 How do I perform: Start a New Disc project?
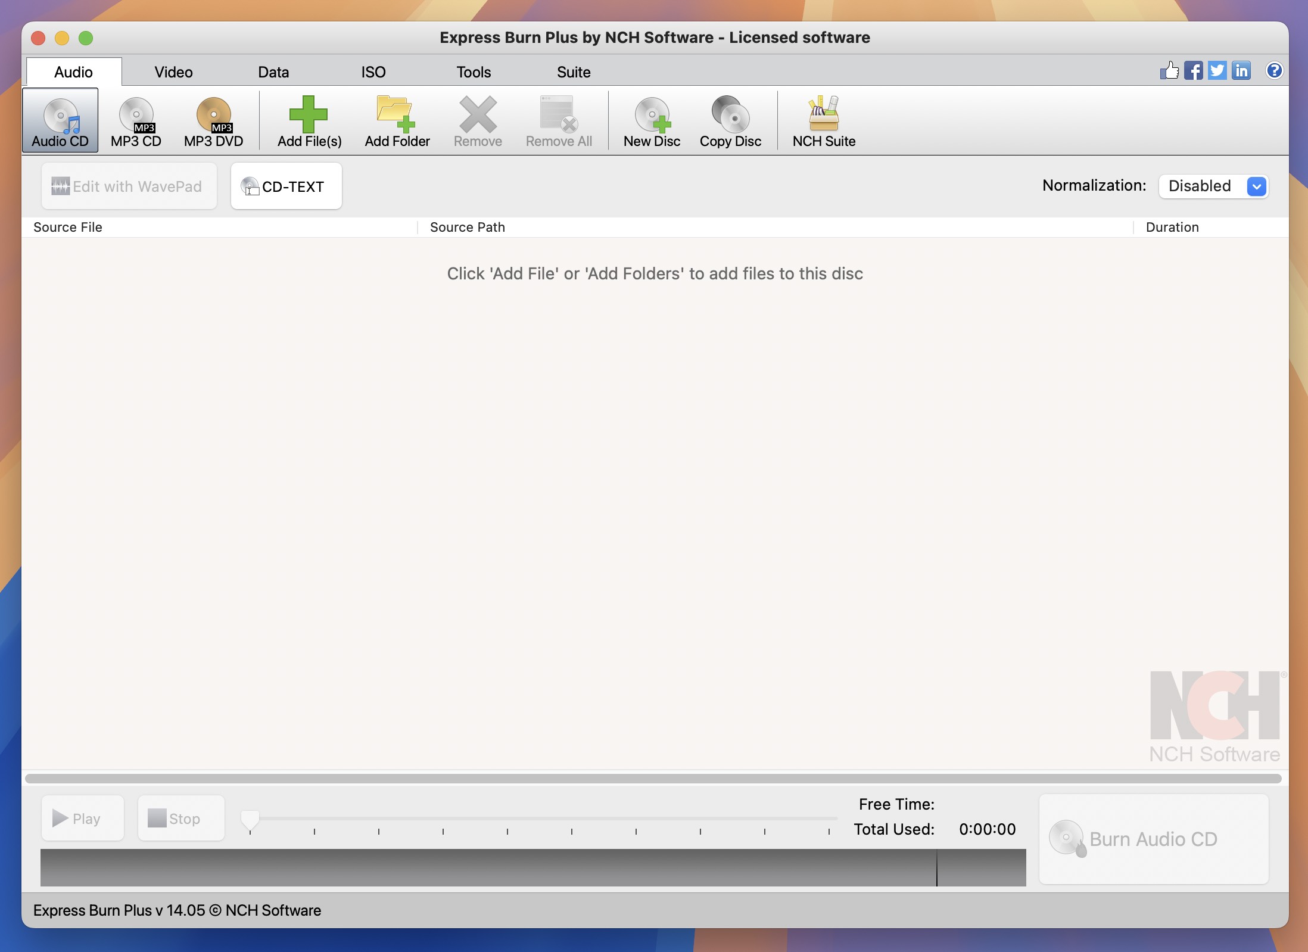coord(652,121)
